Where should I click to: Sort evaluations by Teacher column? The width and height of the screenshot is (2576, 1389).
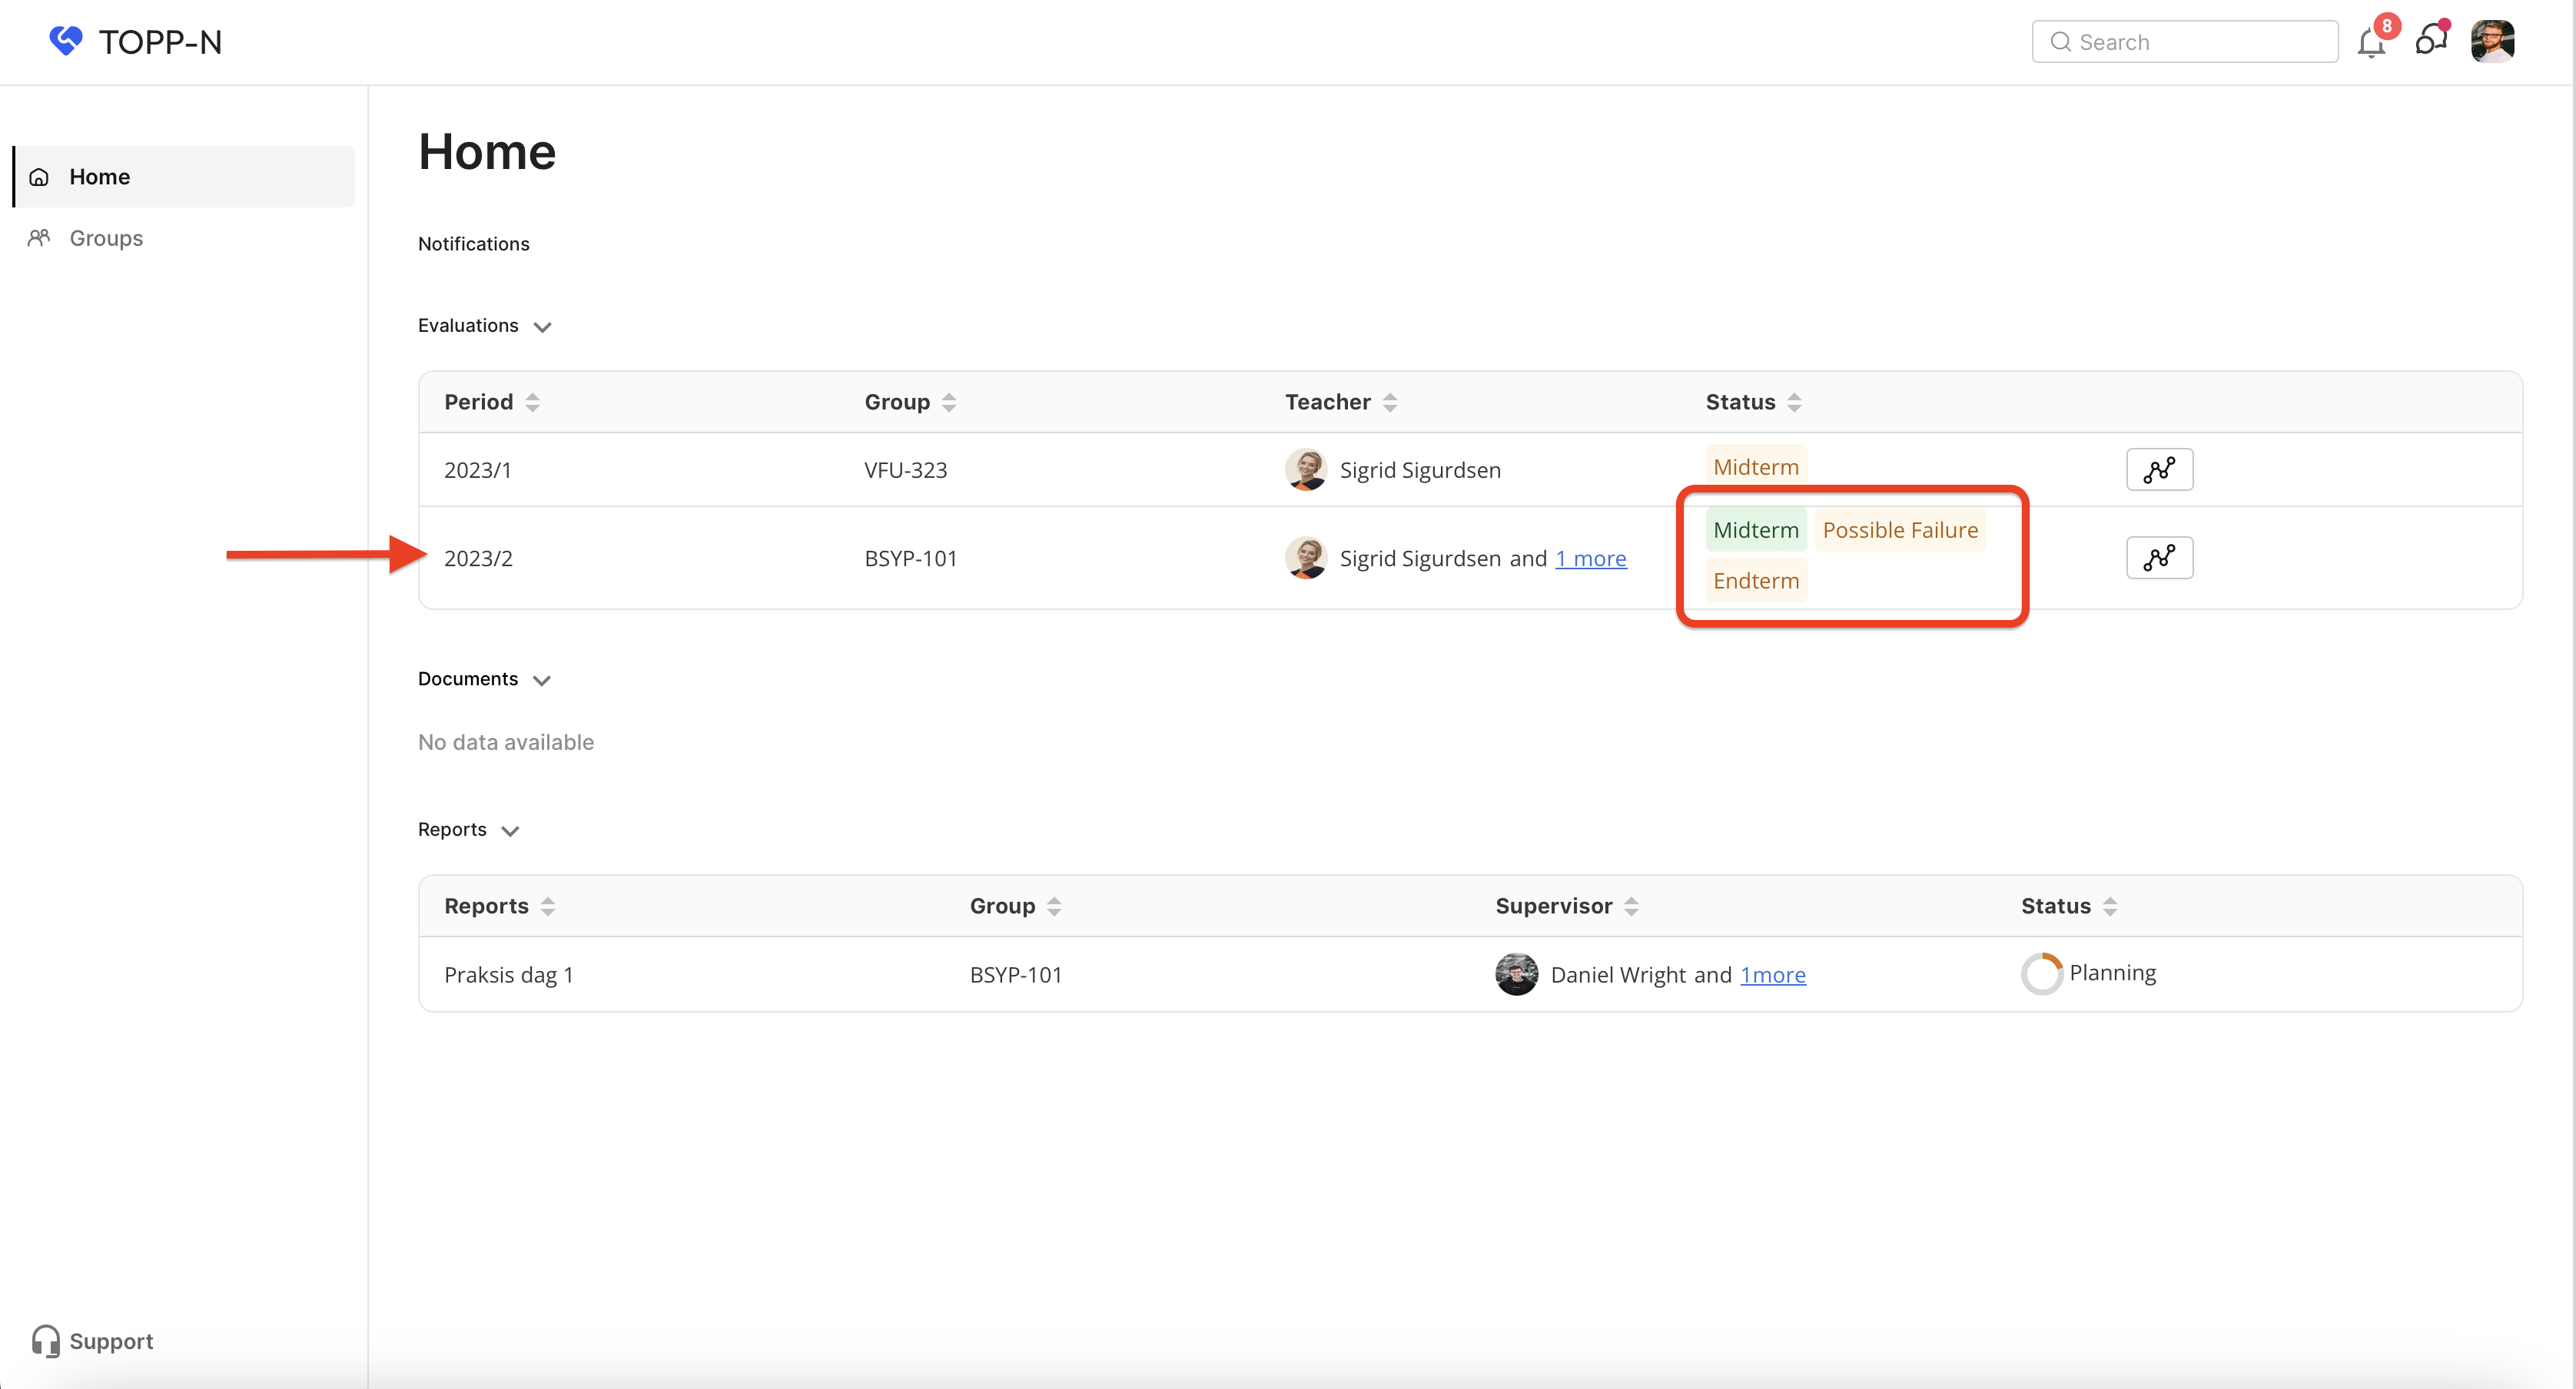[x=1389, y=402]
